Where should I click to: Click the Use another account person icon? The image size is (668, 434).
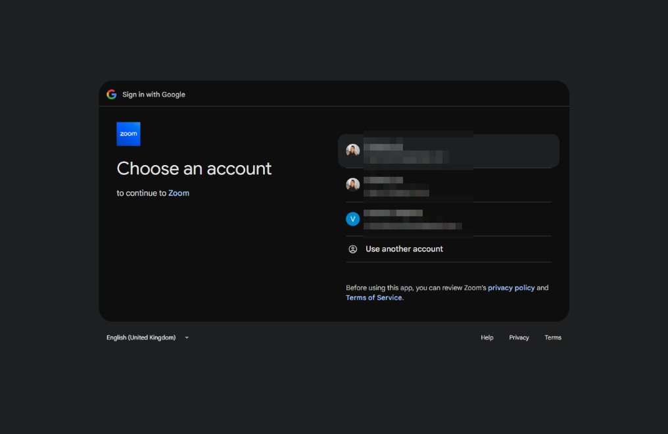click(353, 249)
